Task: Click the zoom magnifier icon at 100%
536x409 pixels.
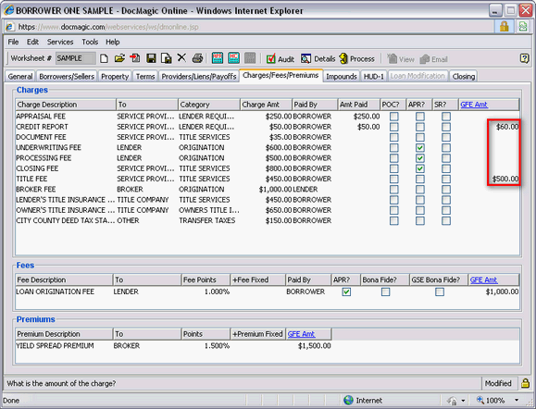Action: (480, 400)
